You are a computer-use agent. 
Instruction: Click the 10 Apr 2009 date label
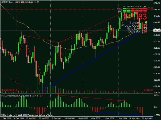tap(134, 118)
